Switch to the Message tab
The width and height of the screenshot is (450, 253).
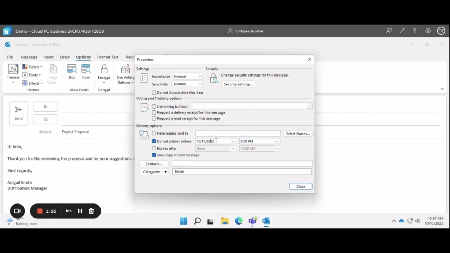click(29, 57)
